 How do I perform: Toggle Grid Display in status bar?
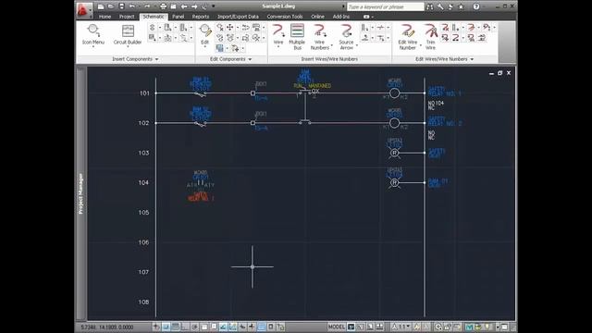tap(176, 327)
